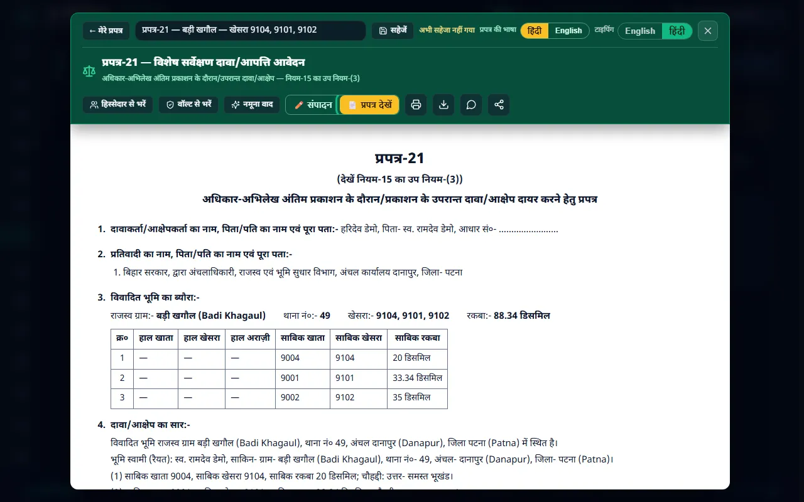
Task: Switch to प्रपत्र देखें view mode
Action: point(369,105)
